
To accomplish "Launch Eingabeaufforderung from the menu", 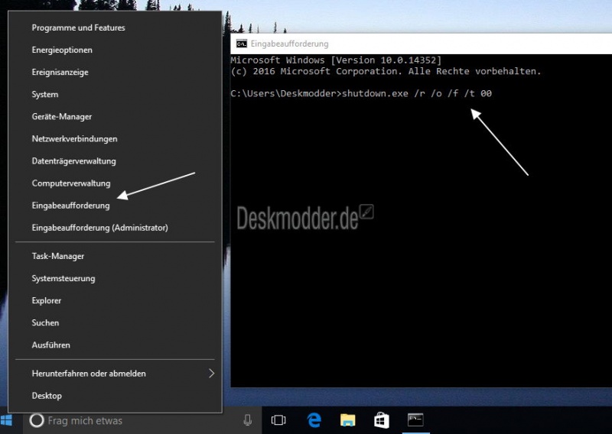I will pyautogui.click(x=116, y=206).
